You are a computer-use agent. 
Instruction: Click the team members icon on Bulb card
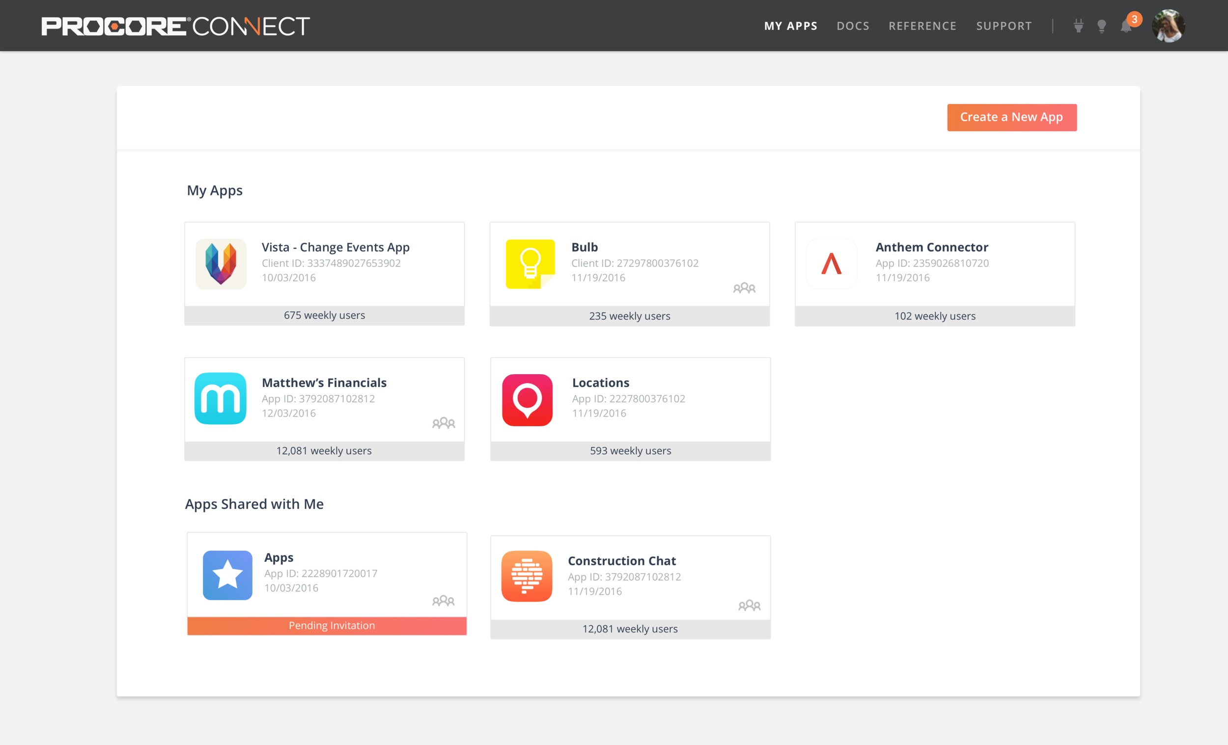(x=744, y=288)
